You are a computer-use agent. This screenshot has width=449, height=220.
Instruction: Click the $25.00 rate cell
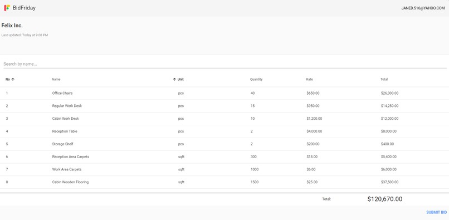tap(312, 182)
